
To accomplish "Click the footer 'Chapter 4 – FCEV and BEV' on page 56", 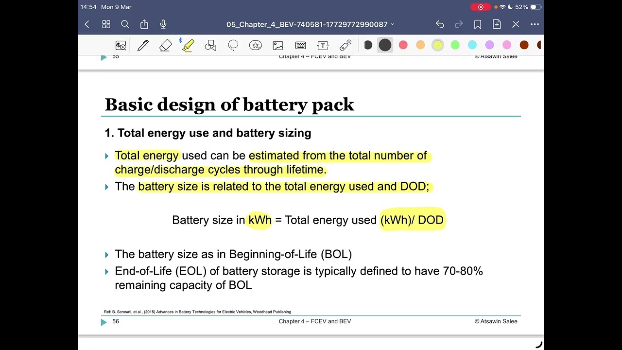I will pyautogui.click(x=315, y=321).
